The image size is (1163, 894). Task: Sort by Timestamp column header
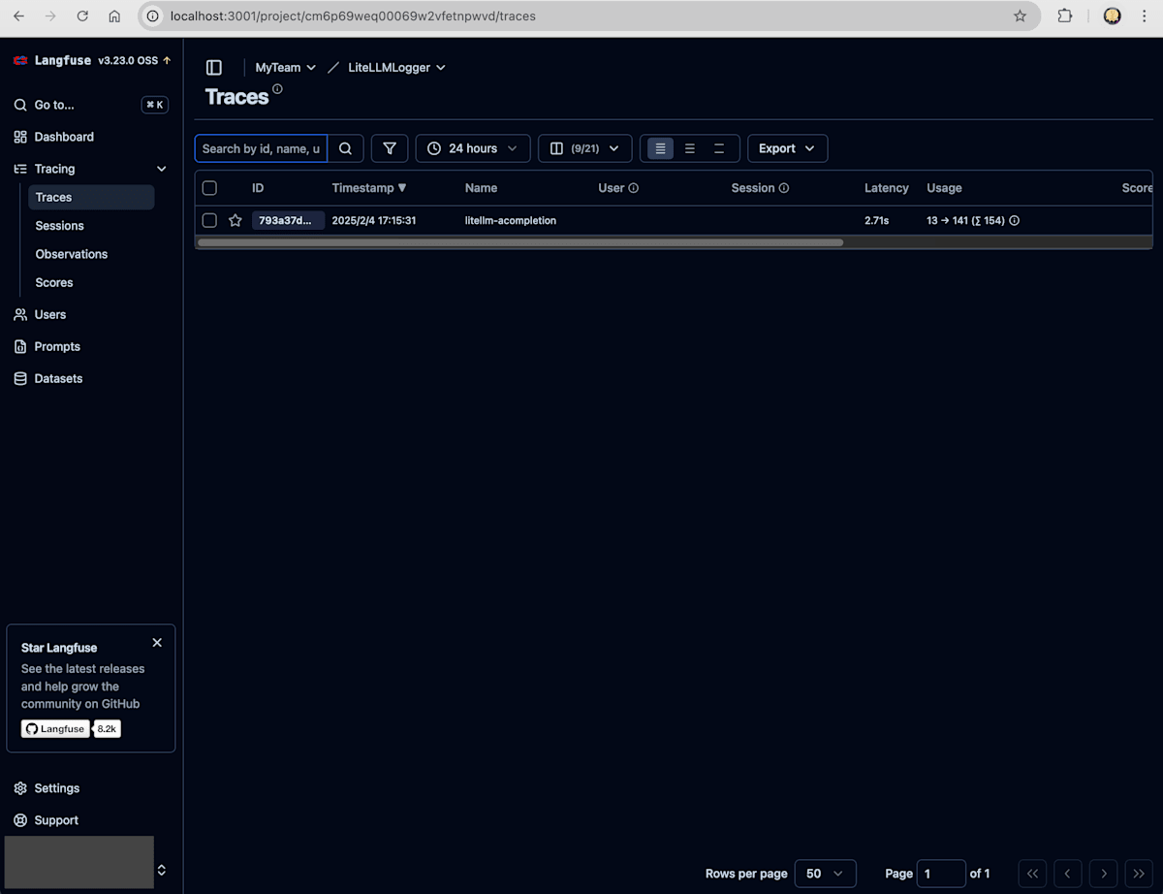[369, 188]
